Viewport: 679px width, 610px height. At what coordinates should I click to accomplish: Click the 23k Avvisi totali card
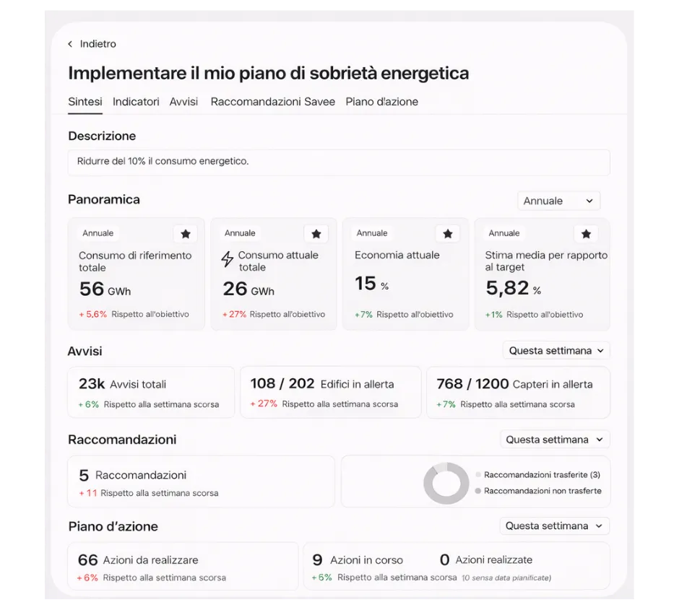point(150,392)
